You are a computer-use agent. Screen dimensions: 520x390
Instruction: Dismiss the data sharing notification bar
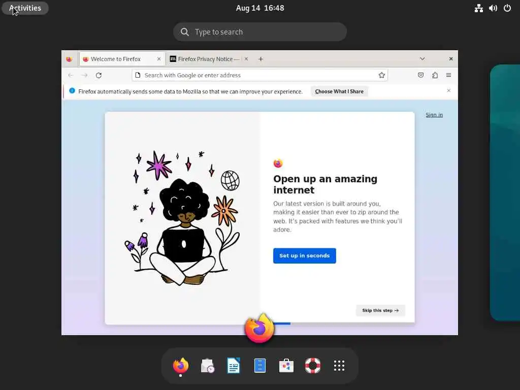(x=449, y=90)
